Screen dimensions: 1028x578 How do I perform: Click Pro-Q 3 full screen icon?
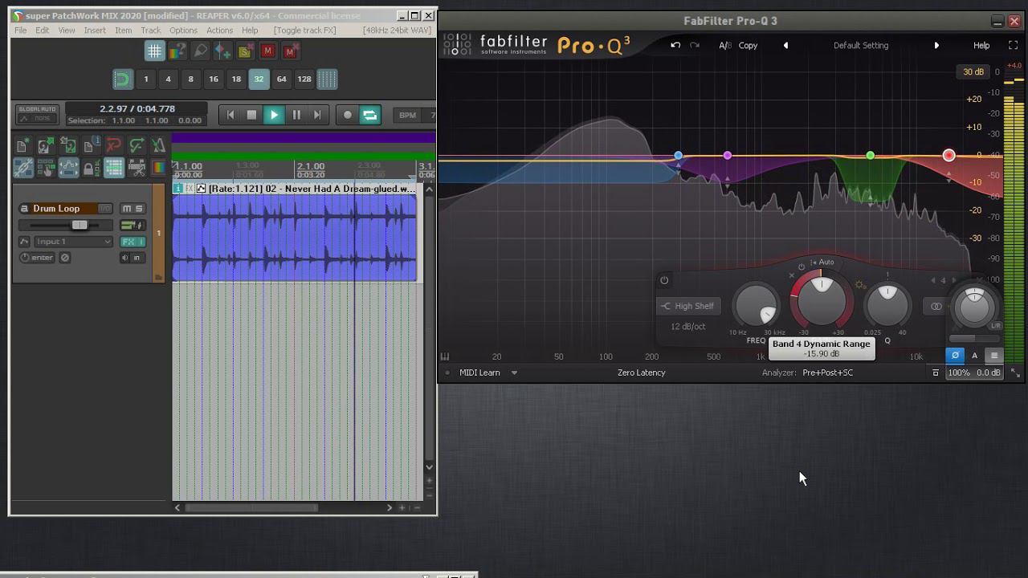[x=1013, y=45]
